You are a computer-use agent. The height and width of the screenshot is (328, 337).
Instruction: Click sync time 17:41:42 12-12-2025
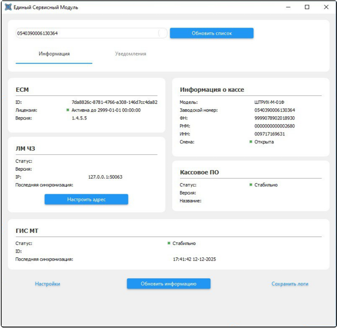point(194,259)
